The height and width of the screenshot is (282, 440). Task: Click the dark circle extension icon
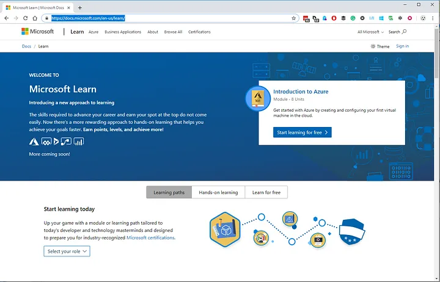point(362,18)
